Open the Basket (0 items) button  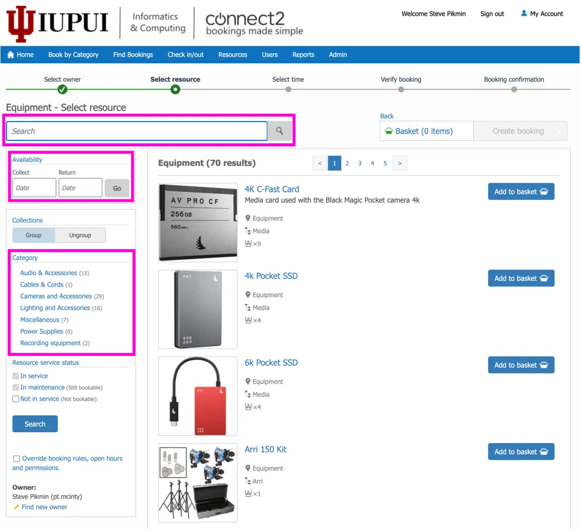point(426,131)
